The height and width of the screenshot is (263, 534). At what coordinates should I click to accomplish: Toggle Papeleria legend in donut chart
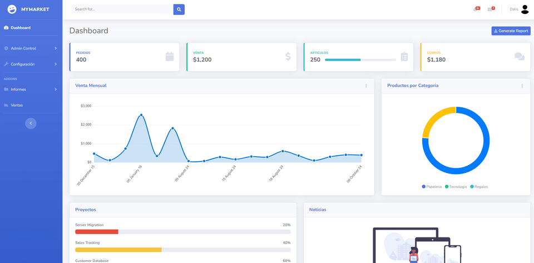[432, 186]
